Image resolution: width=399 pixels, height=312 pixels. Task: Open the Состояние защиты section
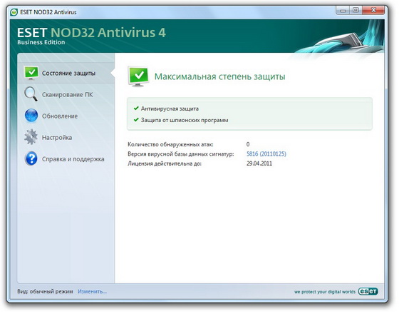coord(66,73)
